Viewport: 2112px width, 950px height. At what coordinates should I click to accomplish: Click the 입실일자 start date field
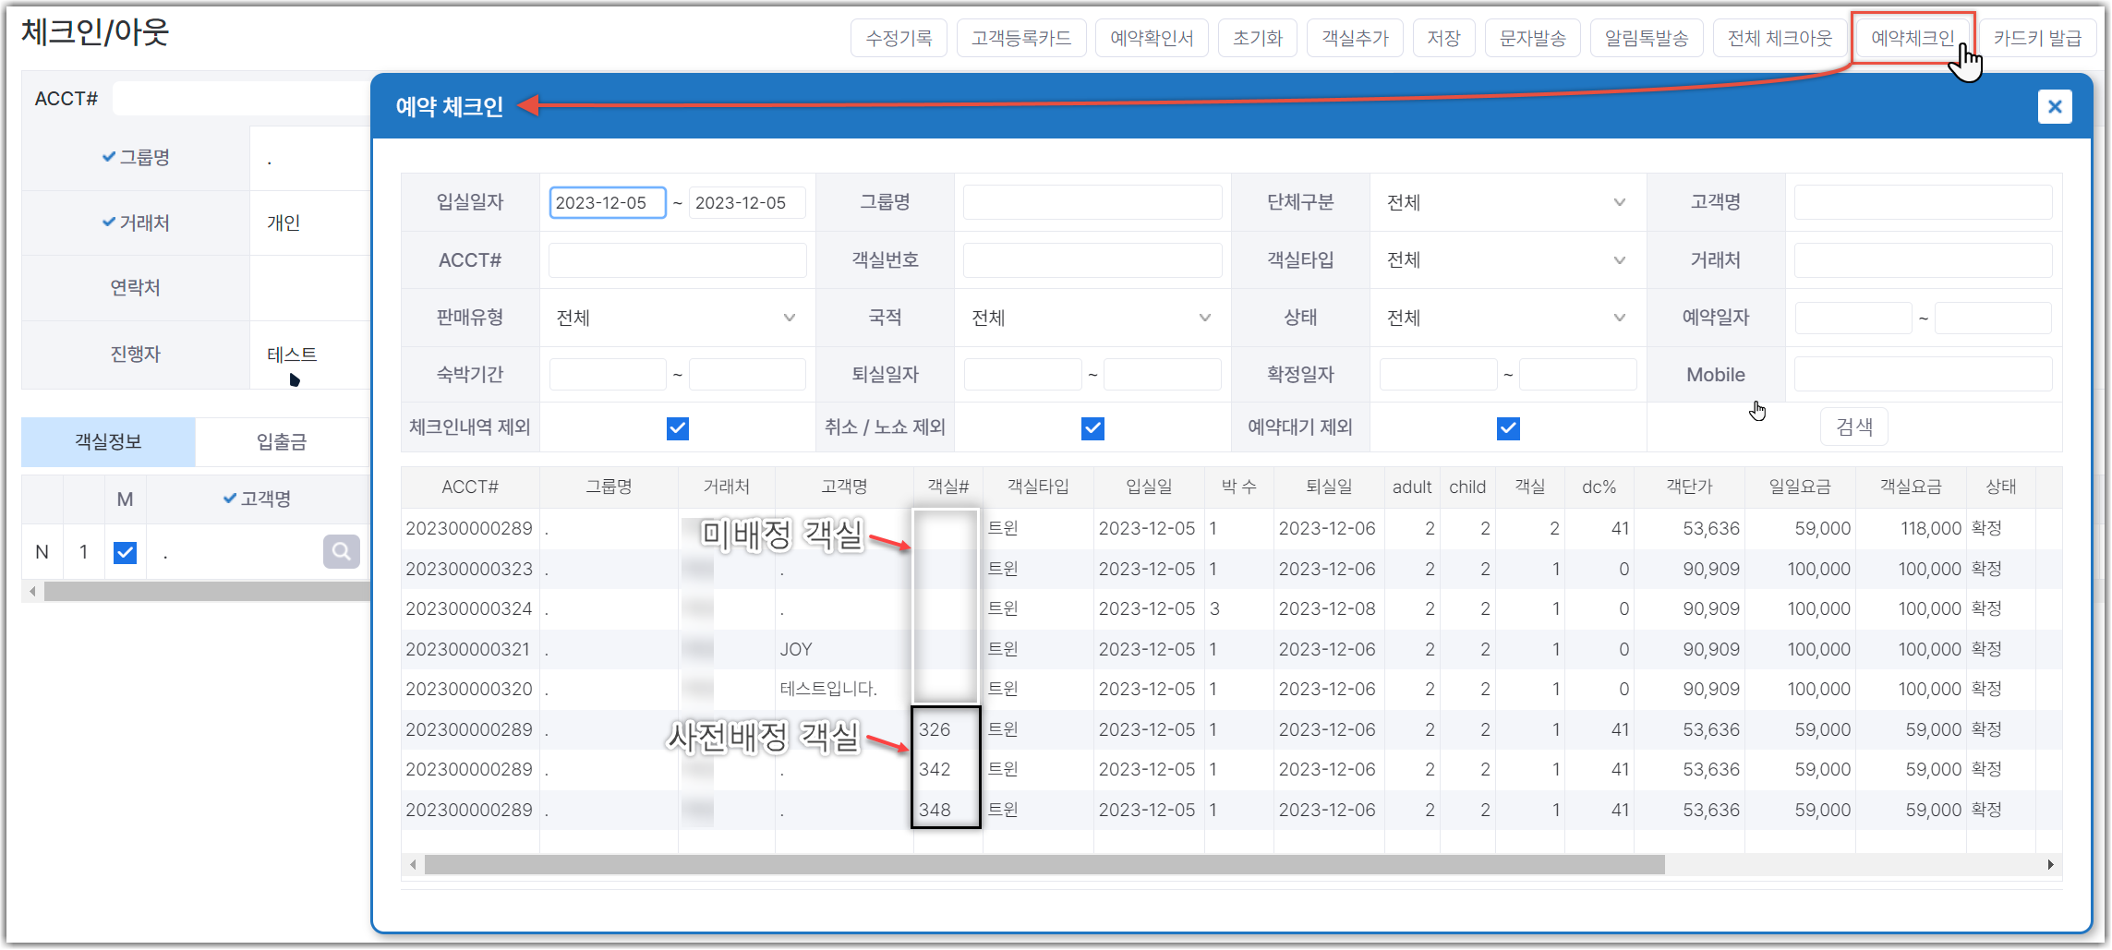point(608,203)
